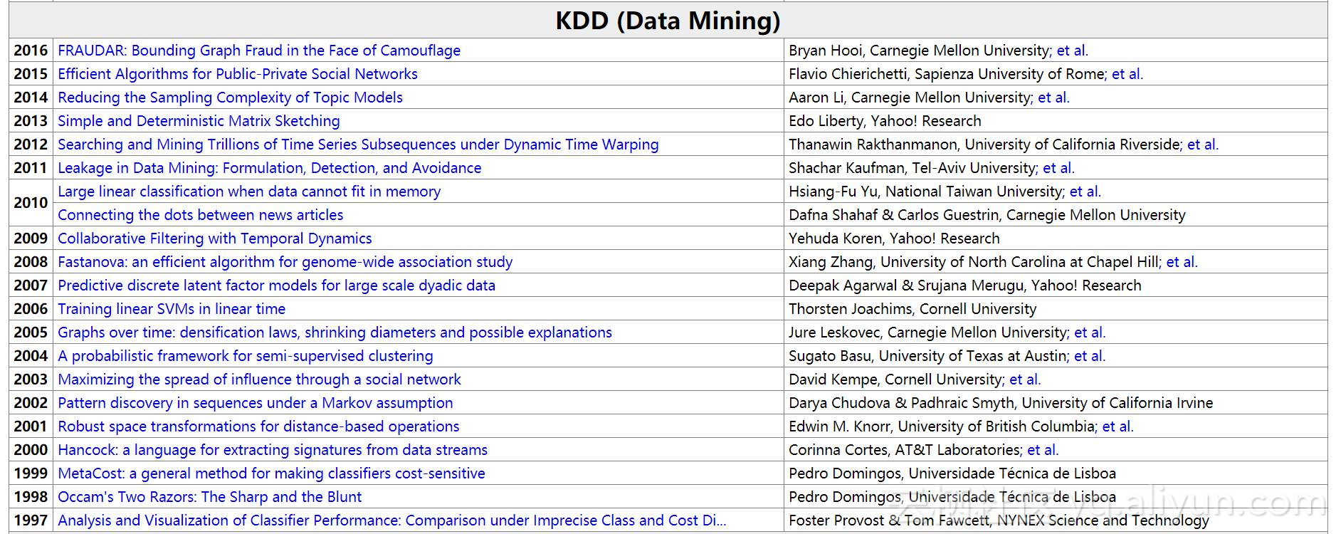Open Pattern discovery in sequences under Markov assumption
This screenshot has height=534, width=1336.
point(255,403)
